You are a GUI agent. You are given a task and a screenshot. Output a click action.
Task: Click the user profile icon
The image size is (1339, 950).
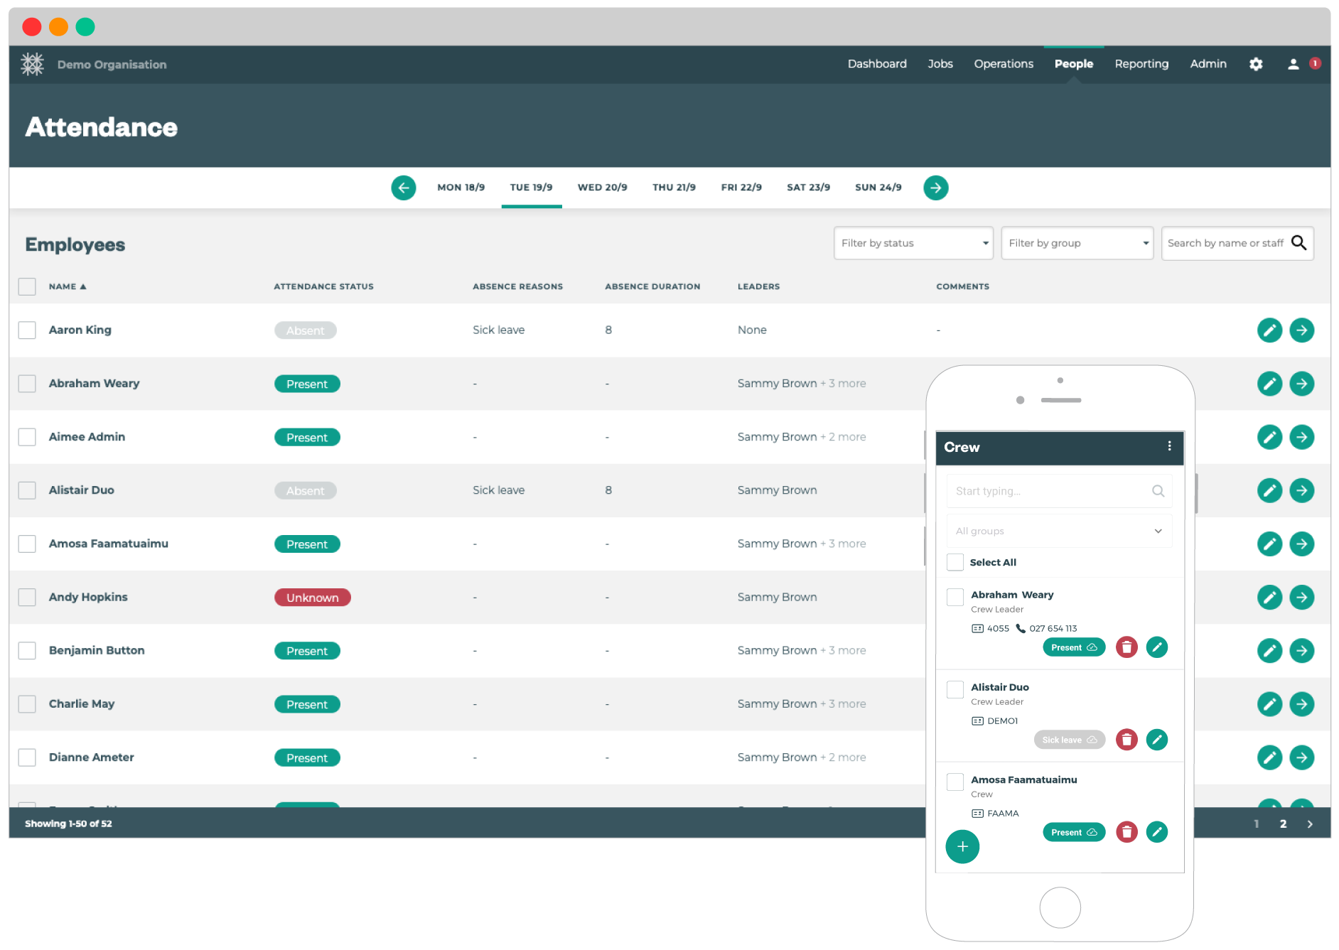(x=1293, y=64)
